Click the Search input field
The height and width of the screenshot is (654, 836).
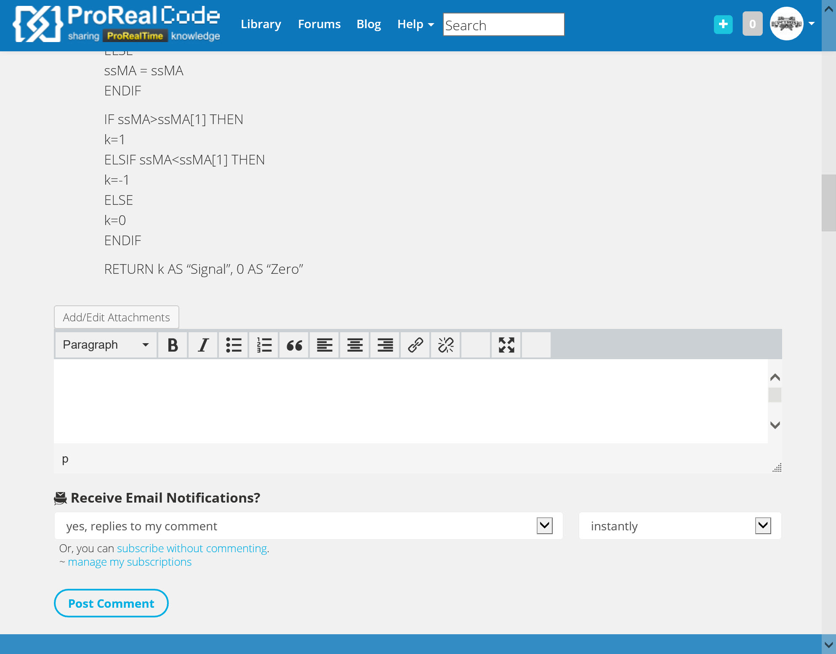point(503,25)
